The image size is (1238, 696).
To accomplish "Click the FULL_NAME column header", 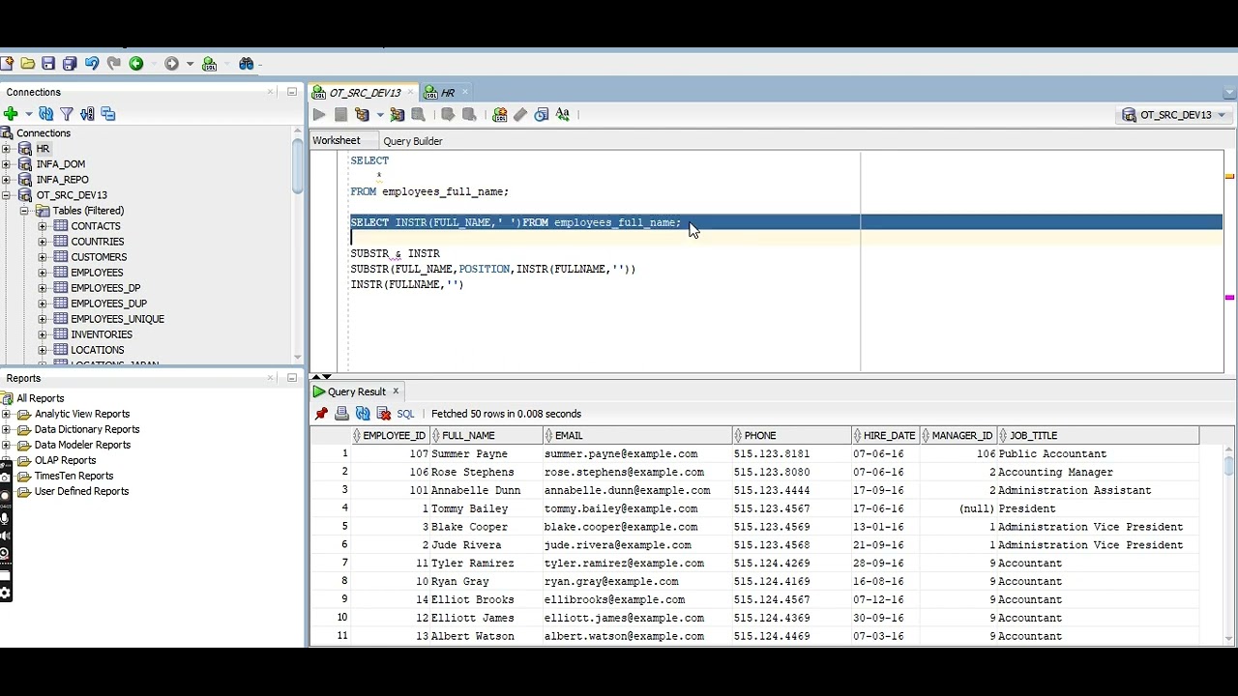I will click(x=487, y=435).
